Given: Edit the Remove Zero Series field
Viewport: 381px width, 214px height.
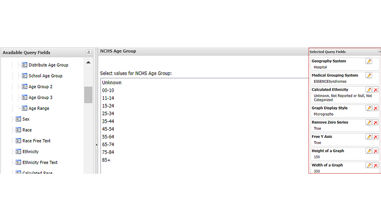Looking at the screenshot, I should [369, 122].
